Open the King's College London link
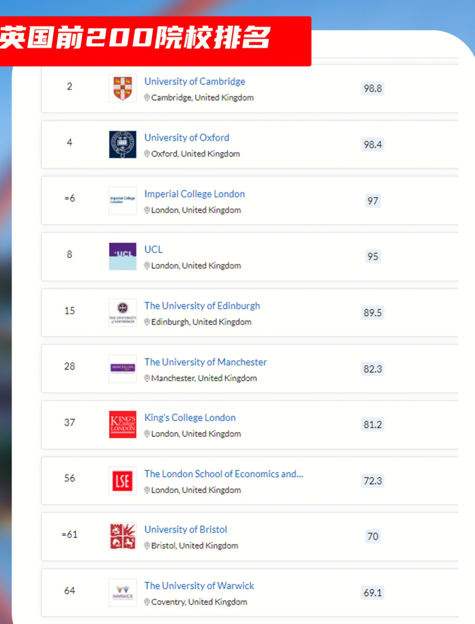The image size is (475, 624). (190, 418)
